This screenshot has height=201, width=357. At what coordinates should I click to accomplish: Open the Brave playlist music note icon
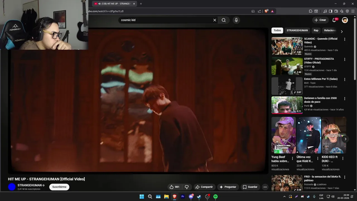point(325,11)
